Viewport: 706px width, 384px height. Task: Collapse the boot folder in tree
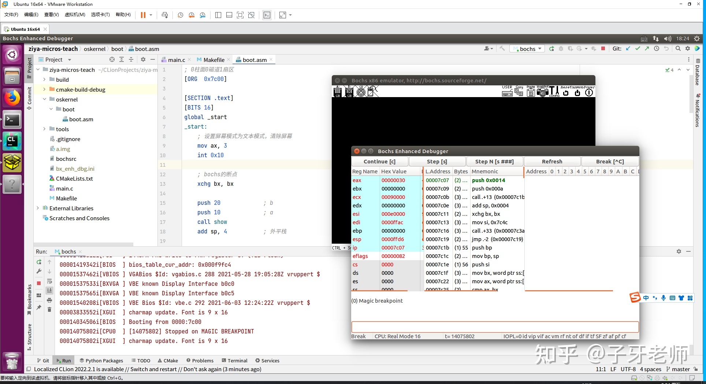pyautogui.click(x=51, y=109)
